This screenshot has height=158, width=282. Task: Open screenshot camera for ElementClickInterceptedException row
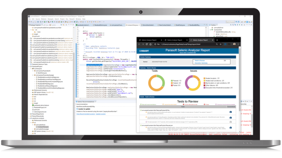pyautogui.click(x=231, y=128)
